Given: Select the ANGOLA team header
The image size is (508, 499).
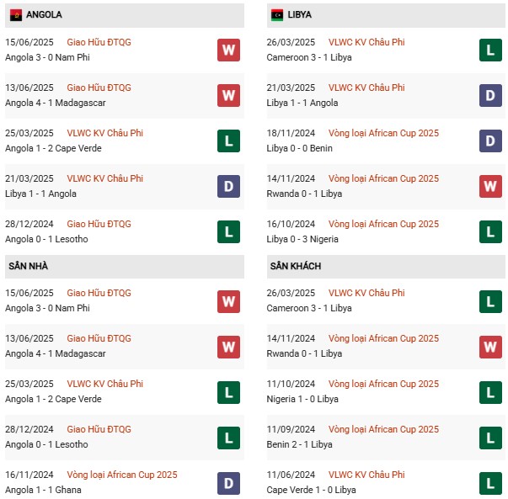Looking at the screenshot, I should [x=44, y=15].
